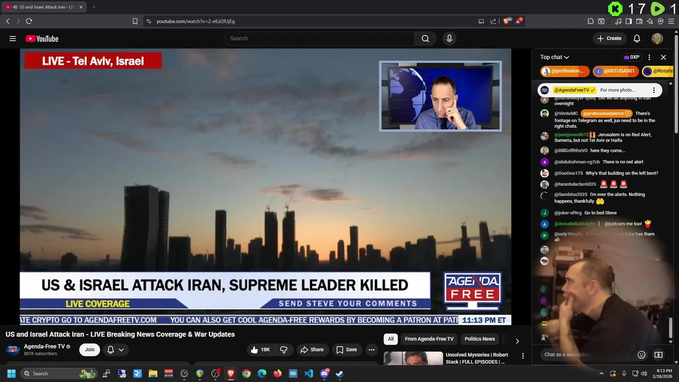Click the @Rosyla super chat chip
This screenshot has height=382, width=679.
coord(658,71)
